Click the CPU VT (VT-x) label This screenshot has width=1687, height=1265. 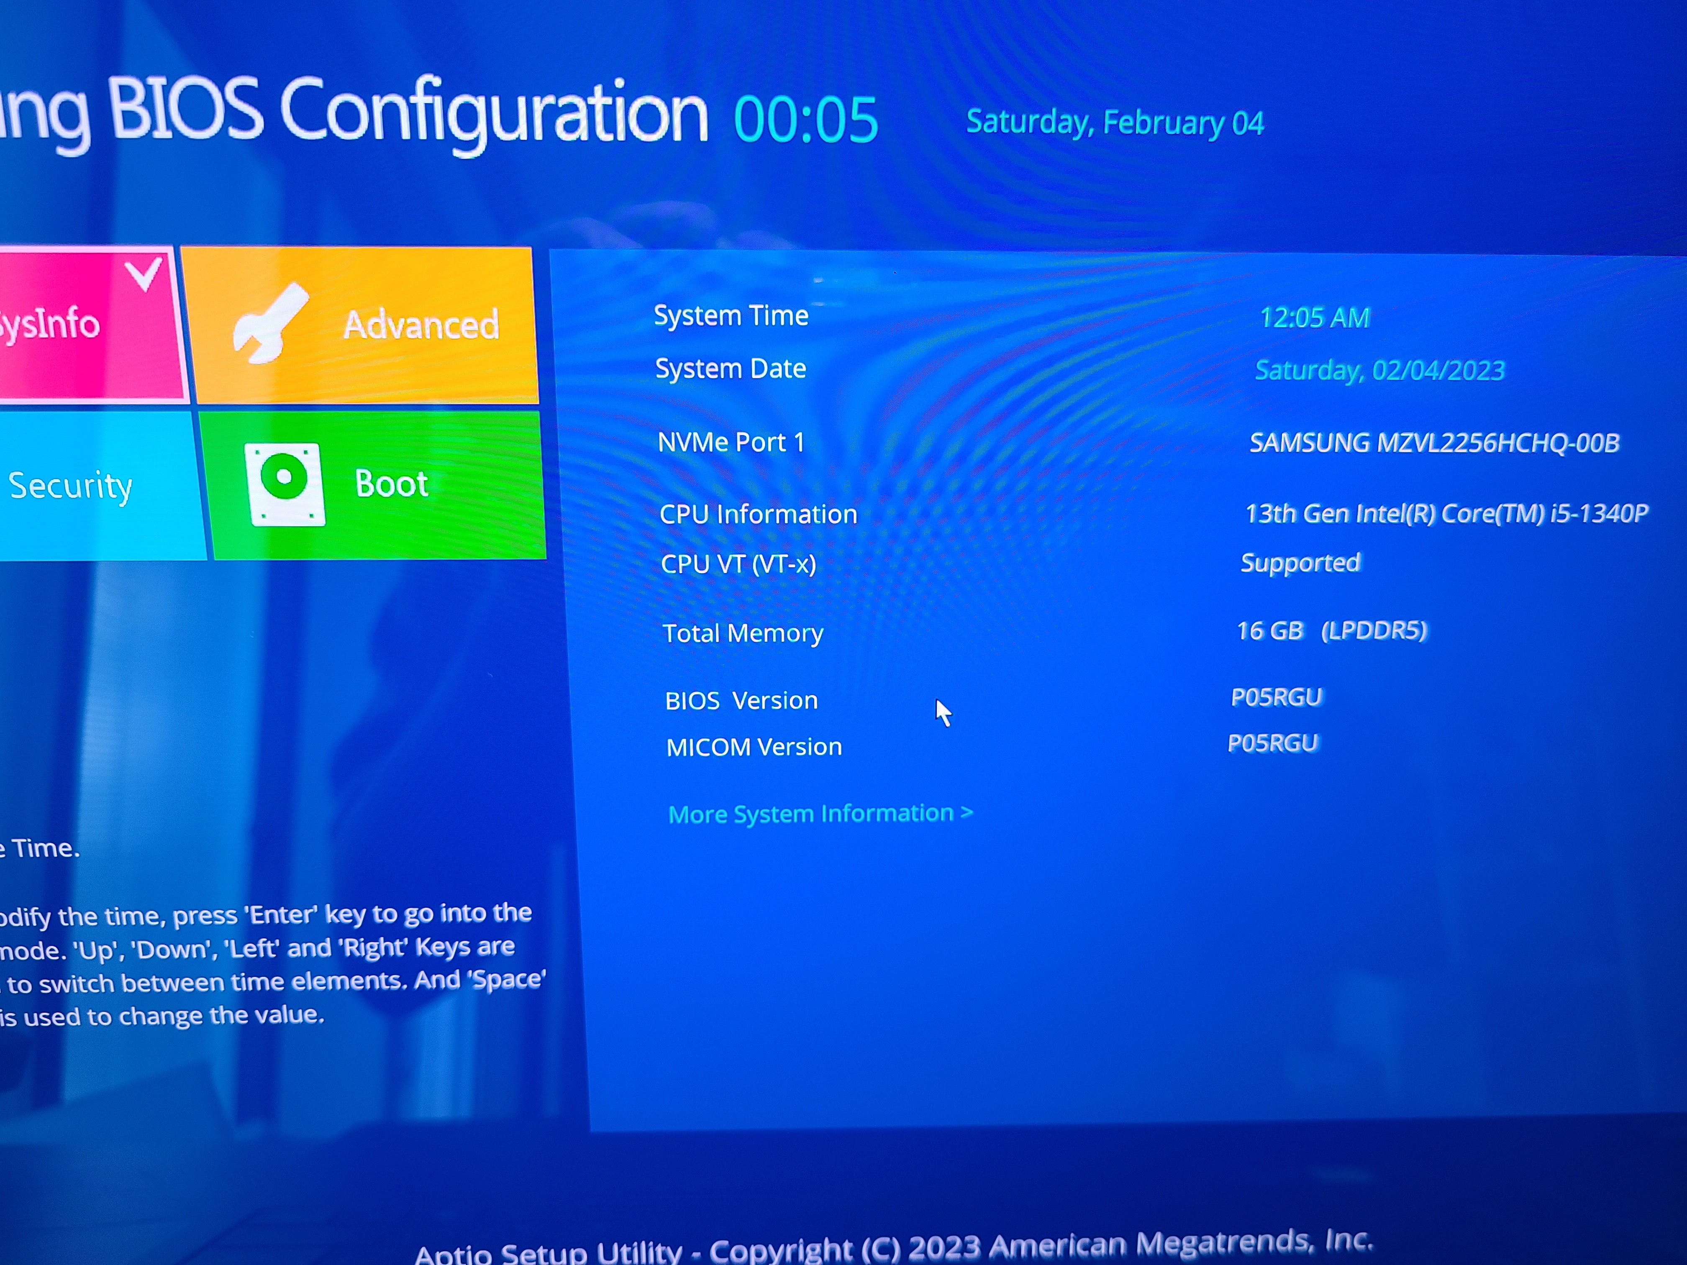pos(738,564)
